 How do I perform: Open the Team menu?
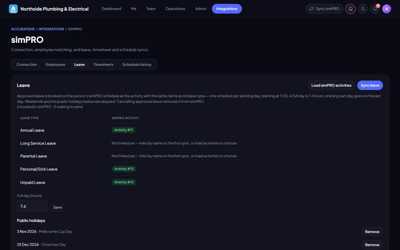pos(151,9)
